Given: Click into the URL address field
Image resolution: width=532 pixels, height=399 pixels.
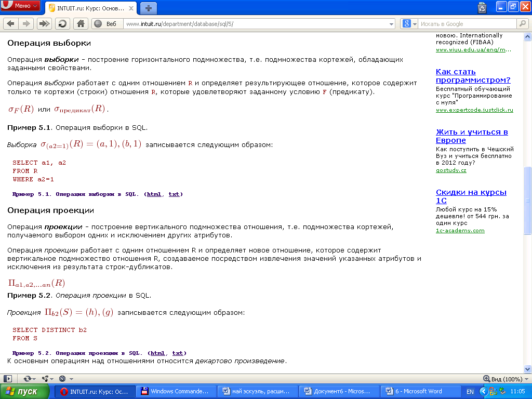Looking at the screenshot, I should coord(255,24).
